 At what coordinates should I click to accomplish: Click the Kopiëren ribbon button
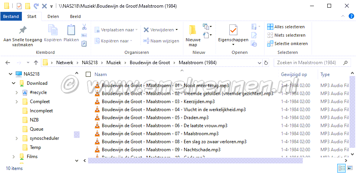click(53, 34)
